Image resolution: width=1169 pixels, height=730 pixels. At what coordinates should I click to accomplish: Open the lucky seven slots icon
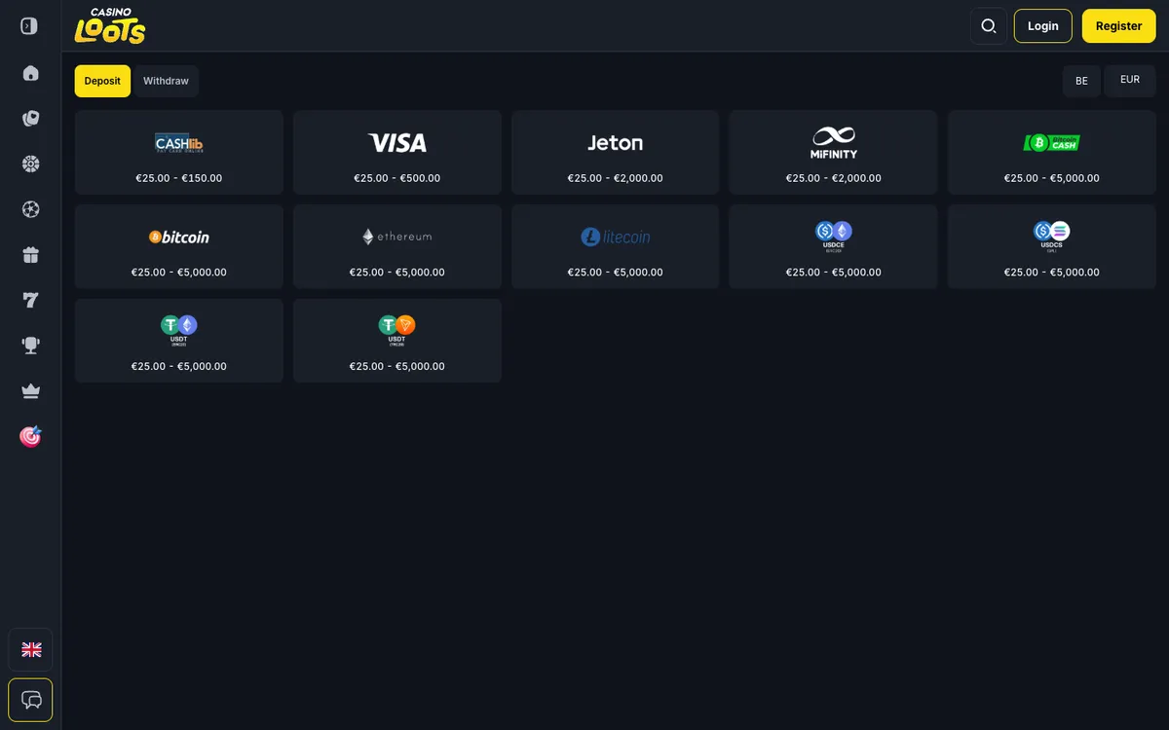tap(30, 300)
